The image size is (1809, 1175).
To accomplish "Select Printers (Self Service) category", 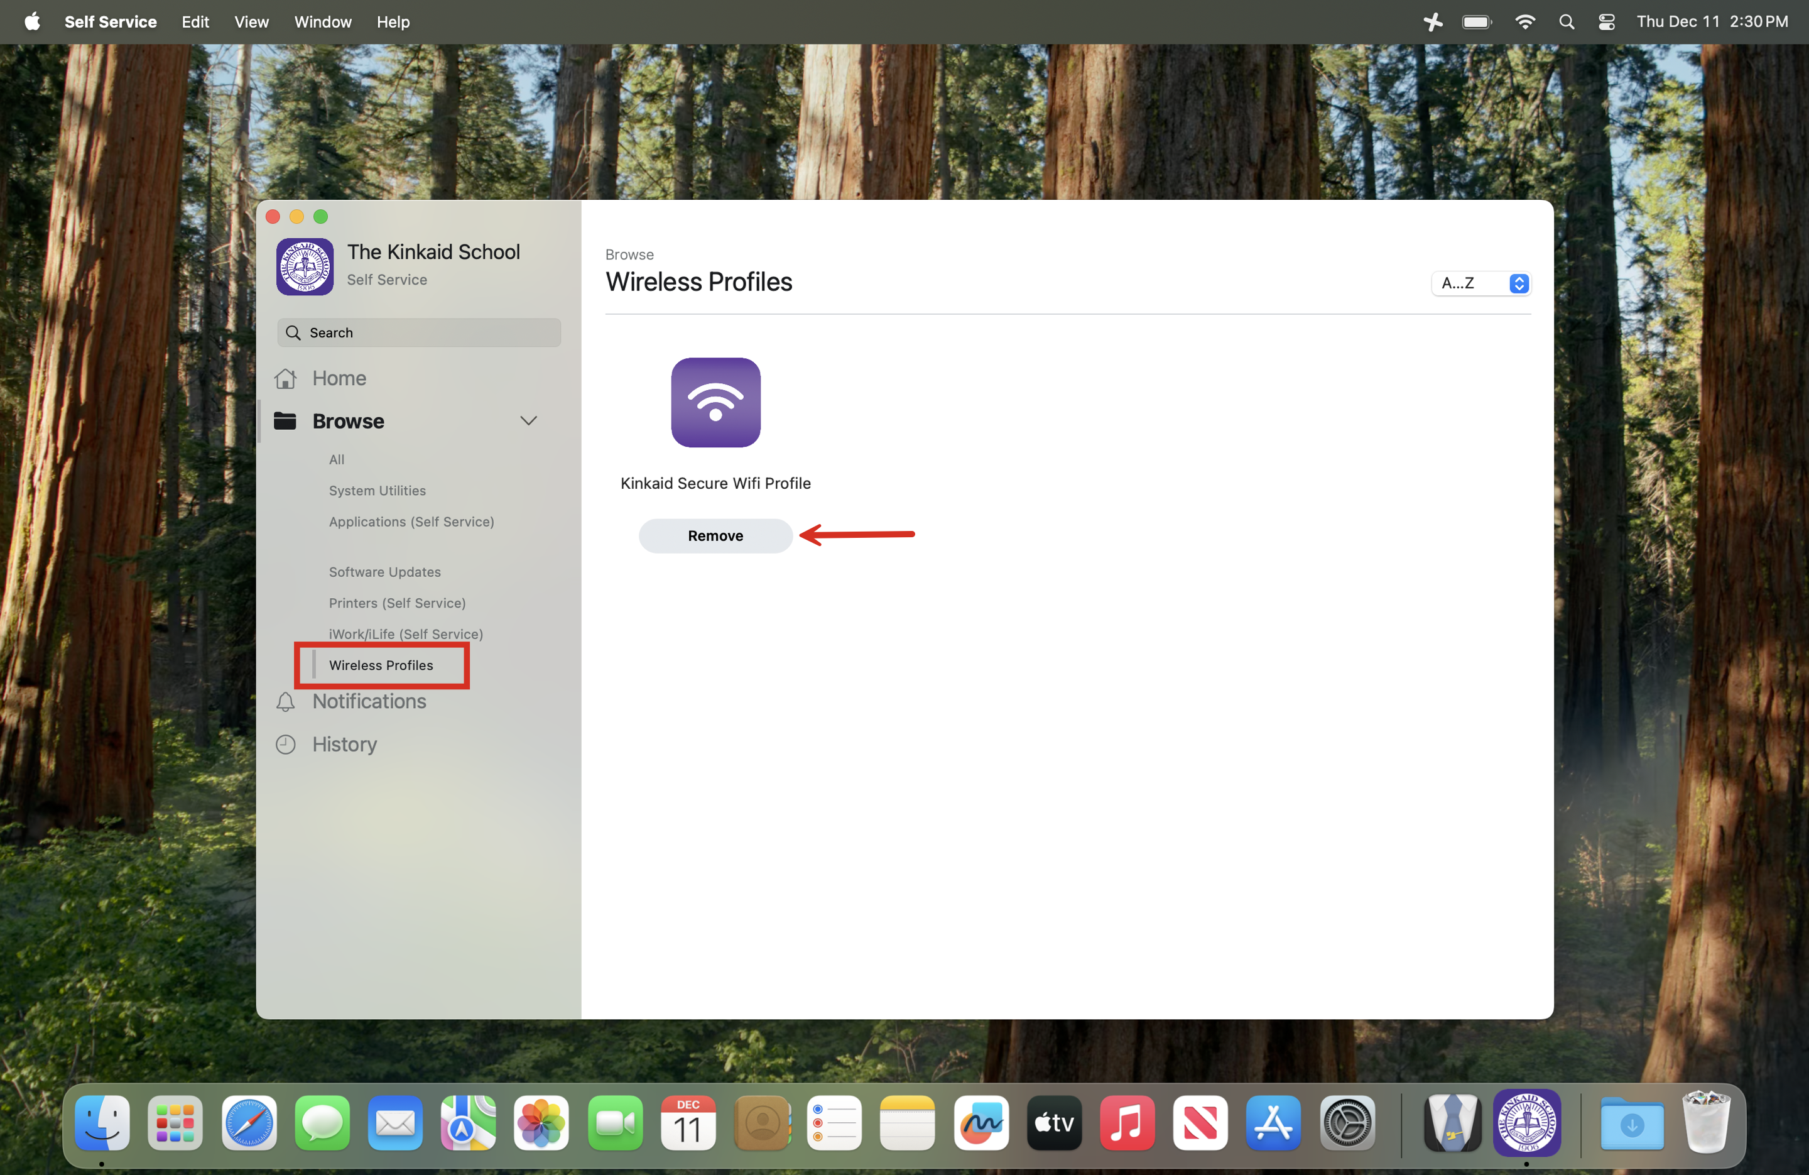I will pyautogui.click(x=397, y=603).
